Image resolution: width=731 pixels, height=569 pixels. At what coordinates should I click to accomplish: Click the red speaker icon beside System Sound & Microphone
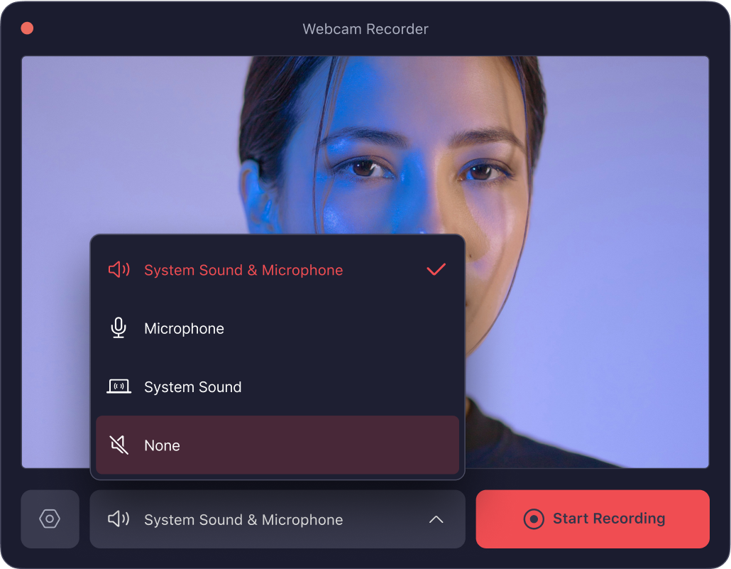click(119, 269)
